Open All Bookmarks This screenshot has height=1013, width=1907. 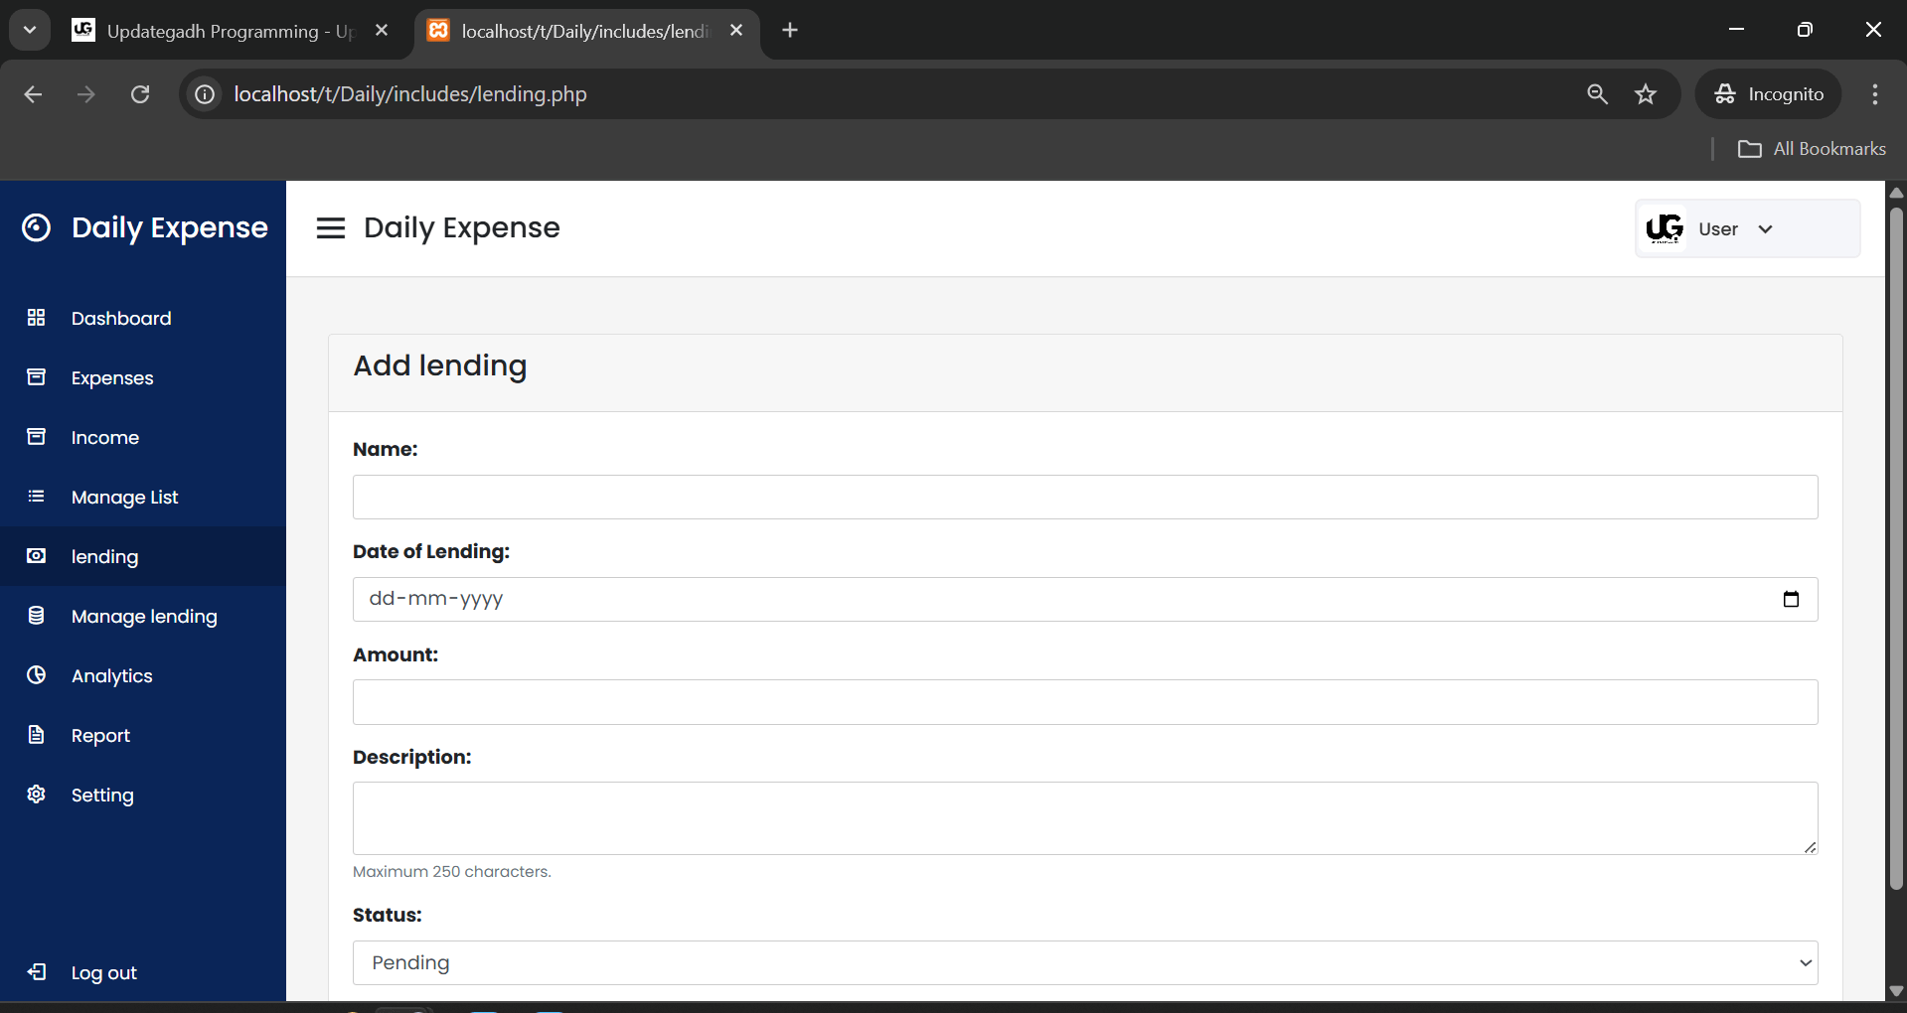coord(1812,148)
